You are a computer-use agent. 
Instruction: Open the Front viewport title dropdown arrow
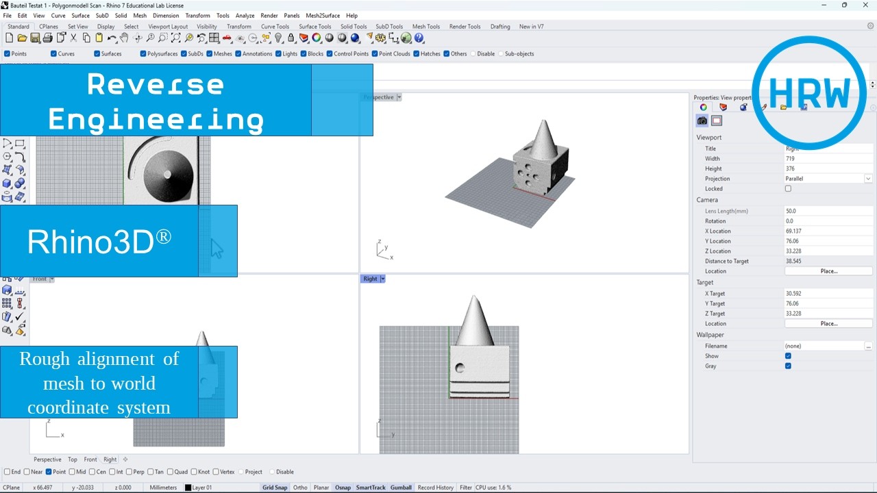(51, 279)
